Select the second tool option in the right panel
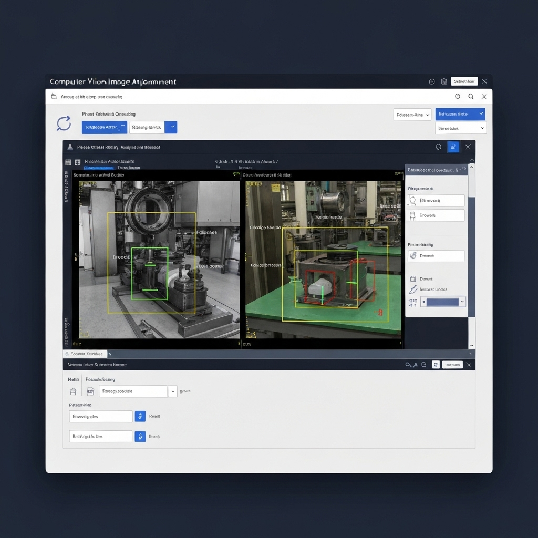The width and height of the screenshot is (538, 538). tap(435, 215)
